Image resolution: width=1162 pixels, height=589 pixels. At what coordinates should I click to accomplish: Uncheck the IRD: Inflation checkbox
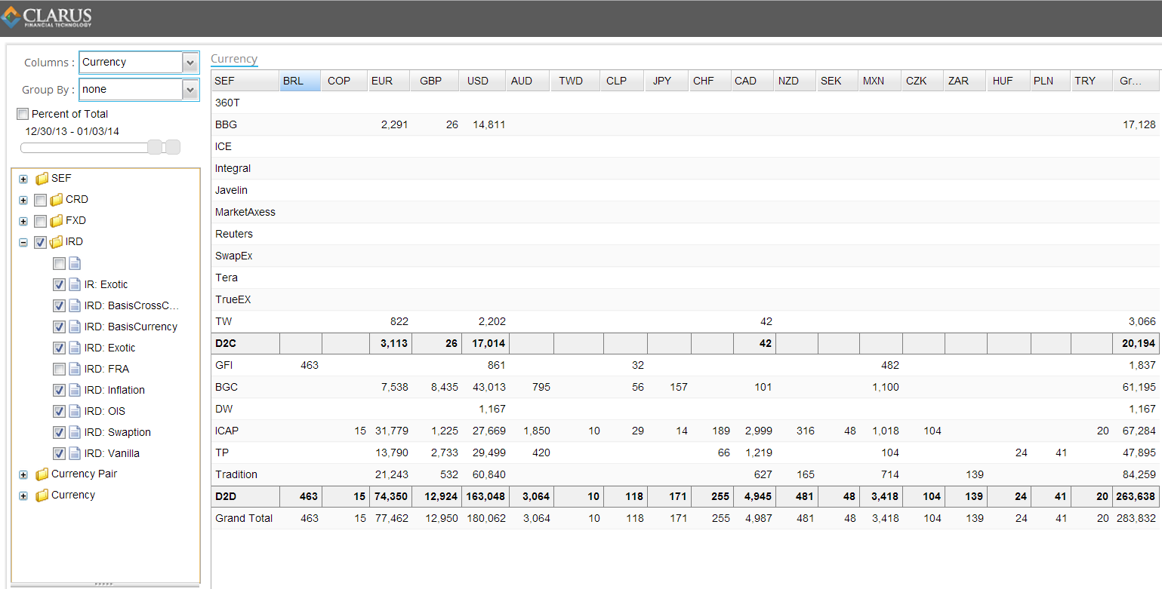point(59,390)
